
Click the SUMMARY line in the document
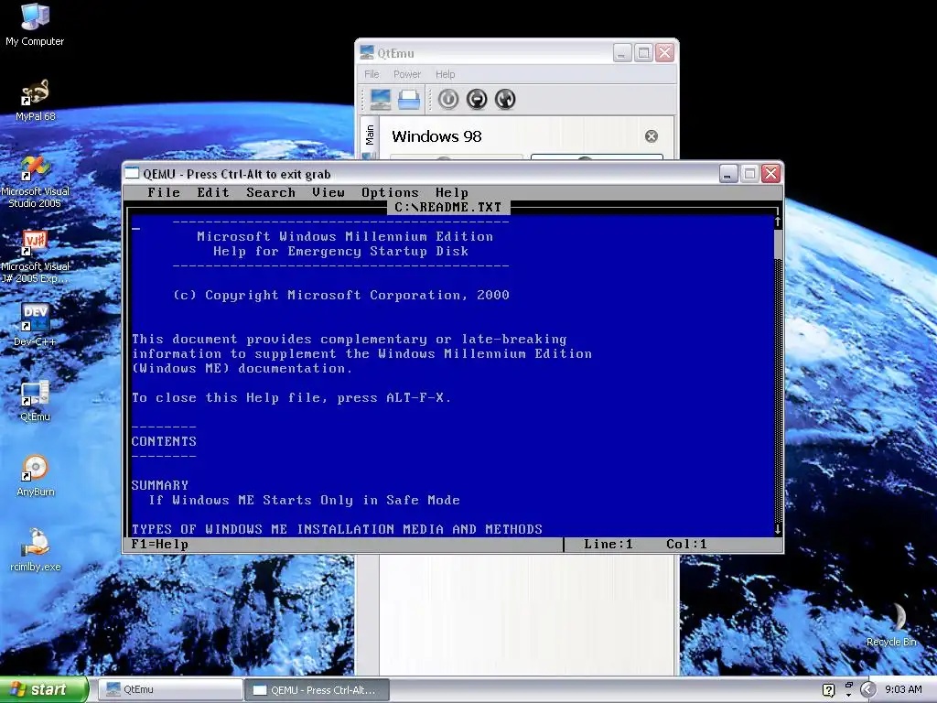tap(159, 485)
